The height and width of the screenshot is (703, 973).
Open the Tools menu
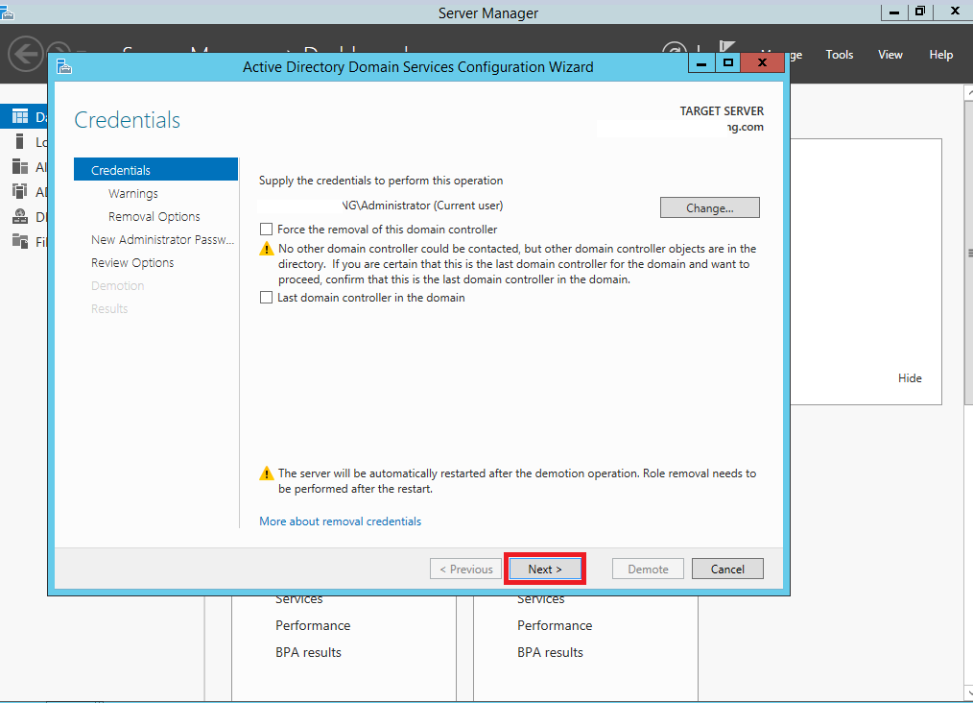[839, 55]
